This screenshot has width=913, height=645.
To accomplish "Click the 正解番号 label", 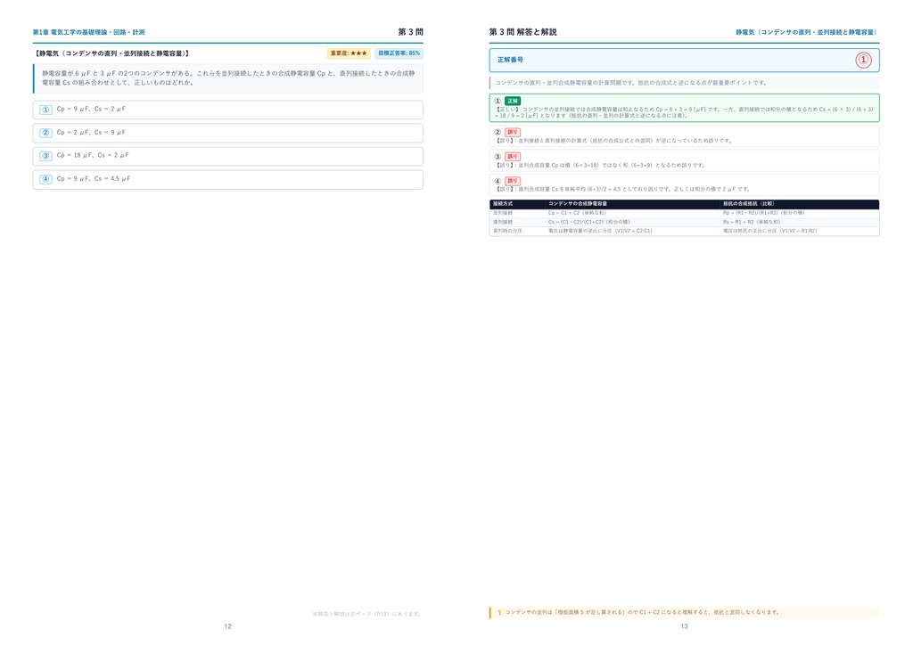I will [510, 60].
